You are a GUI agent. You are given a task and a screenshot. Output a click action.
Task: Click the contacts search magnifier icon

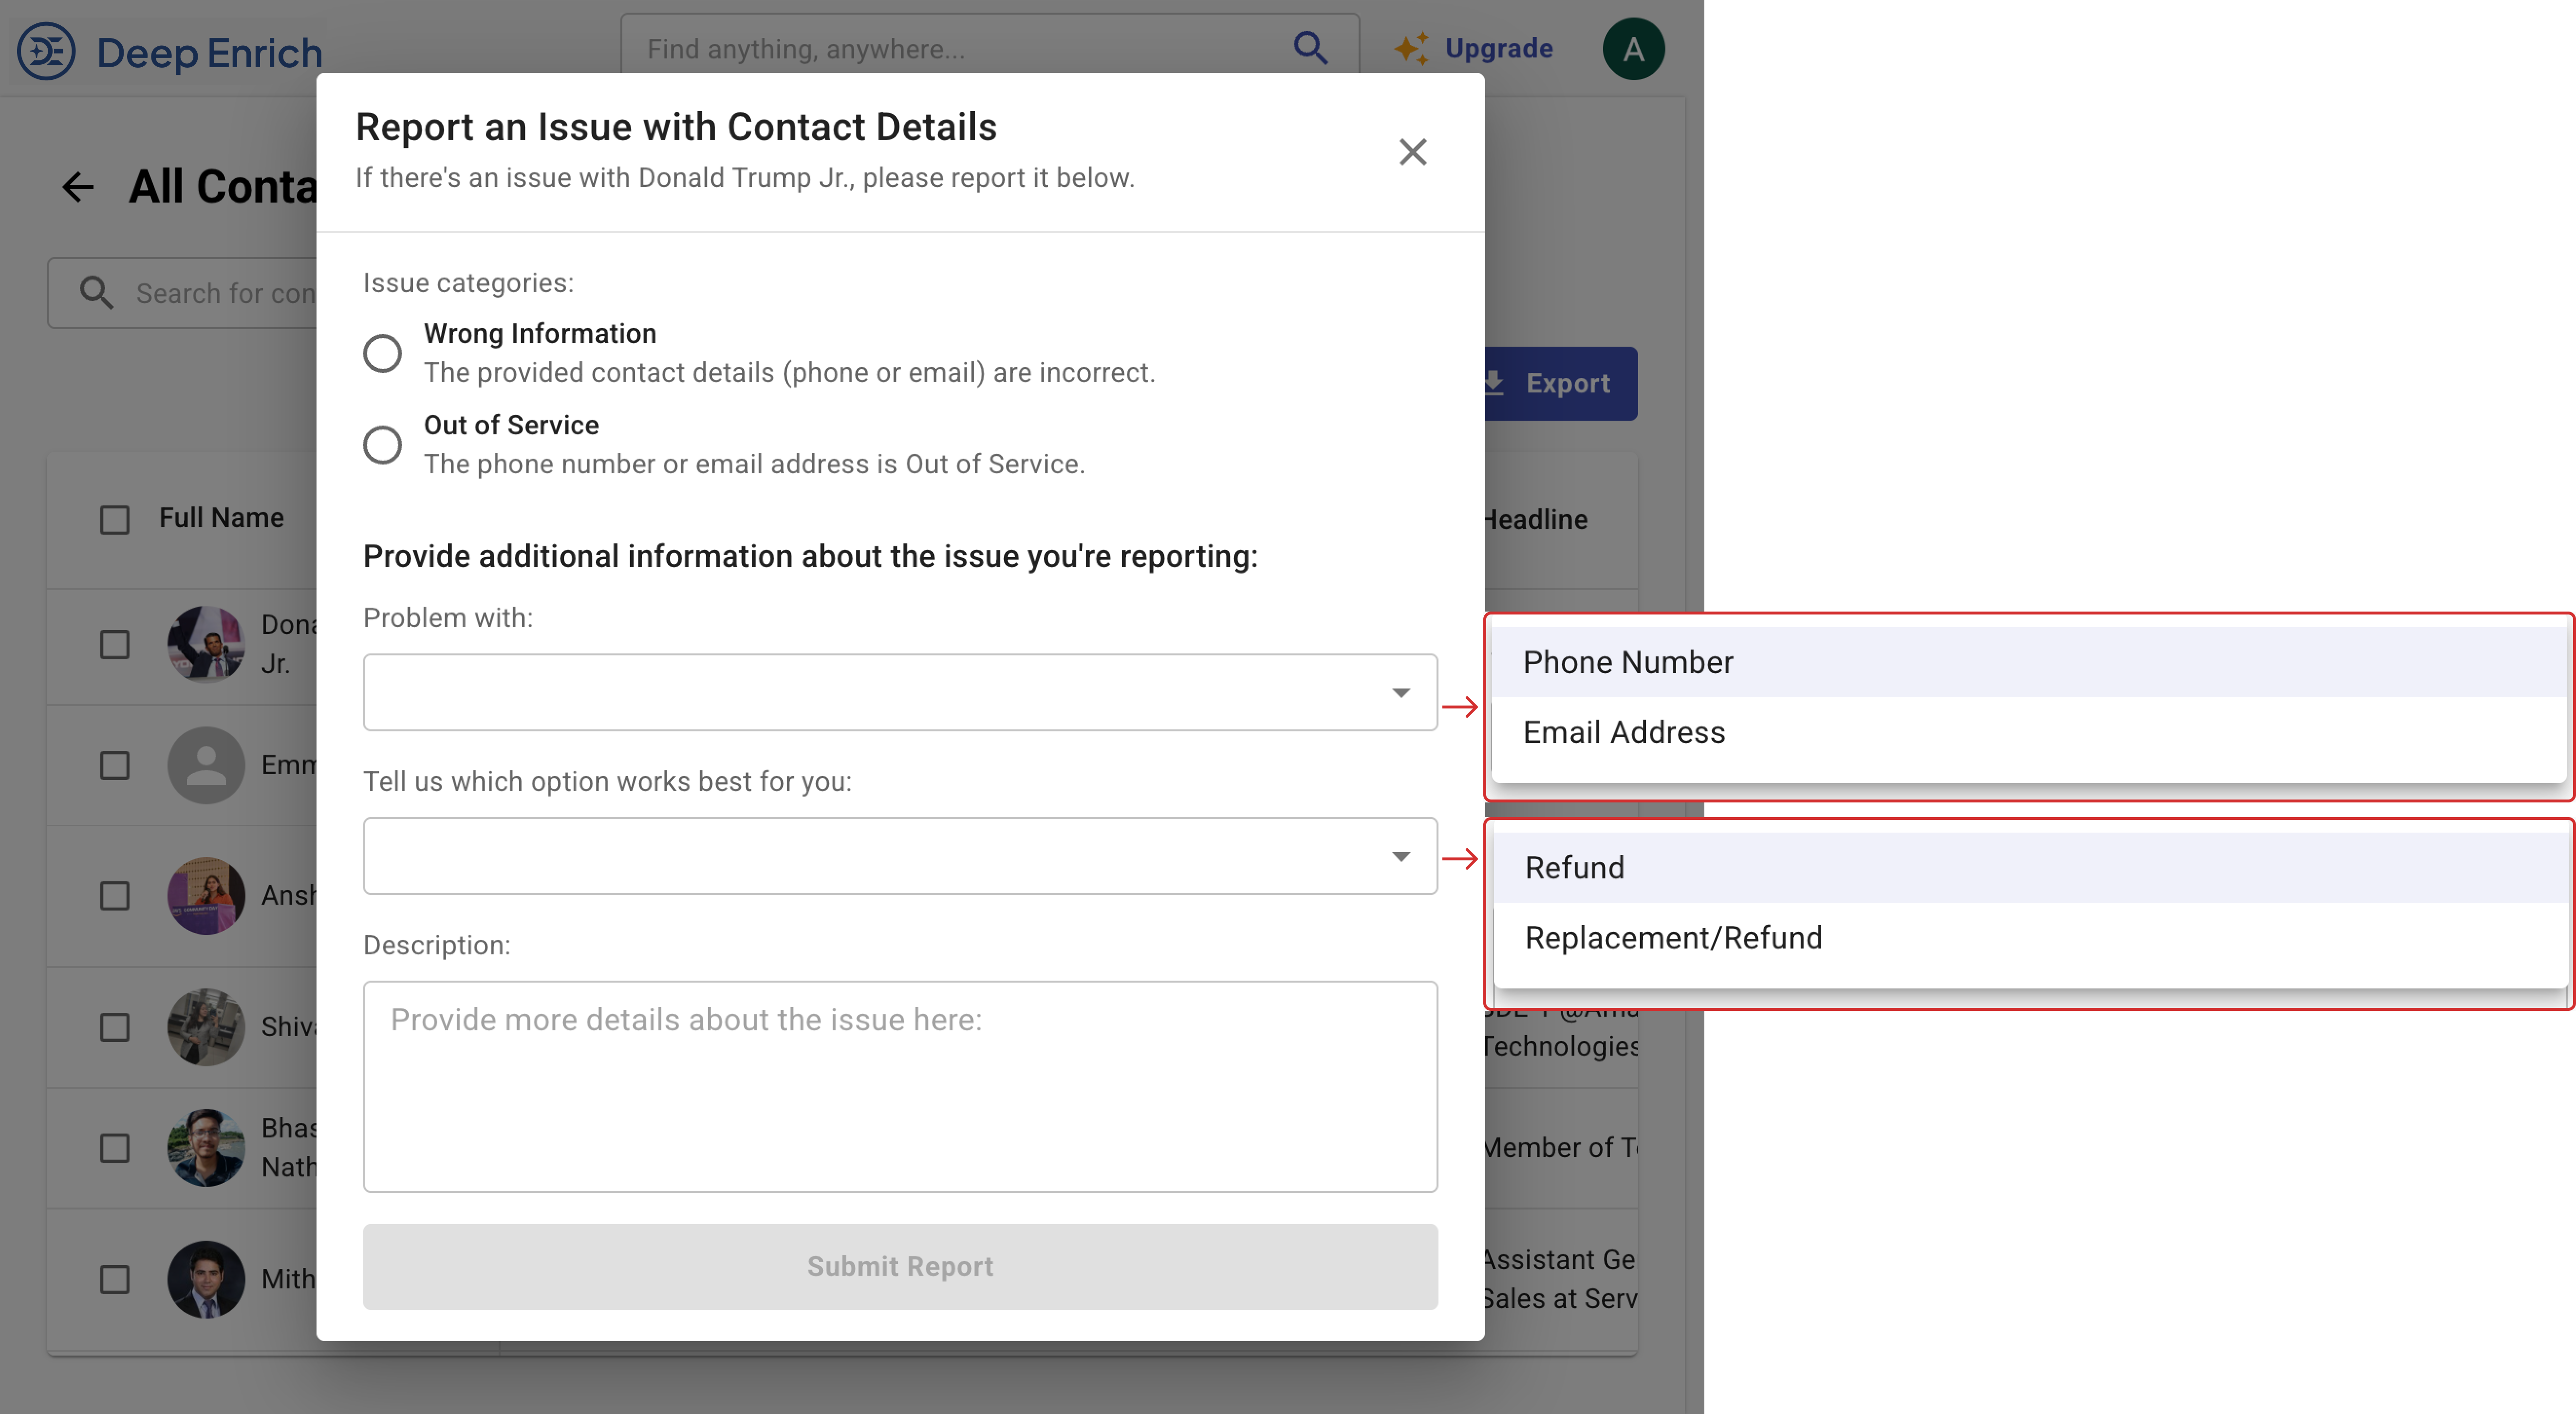[x=96, y=293]
